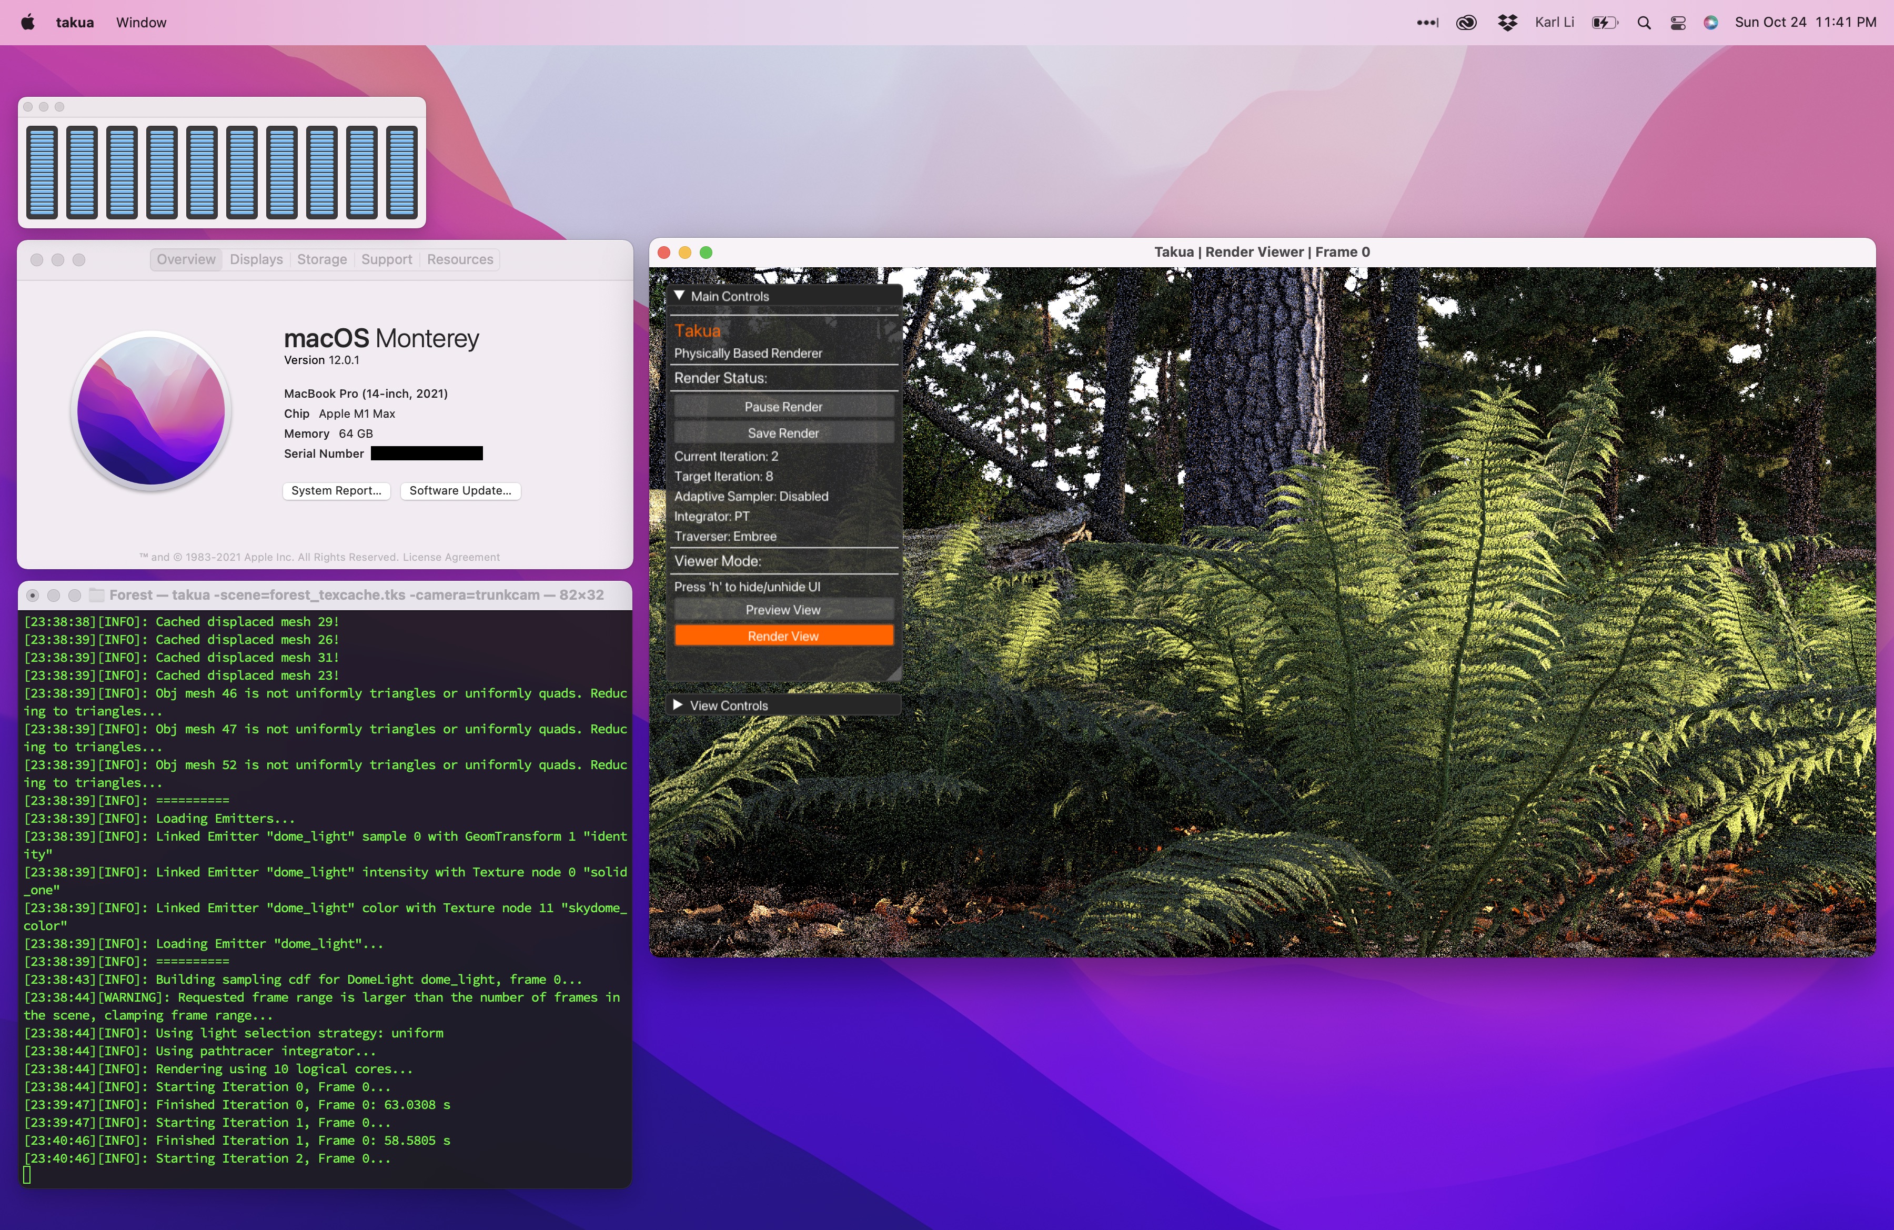Activate Siri from menu bar
The image size is (1894, 1230).
(x=1710, y=22)
